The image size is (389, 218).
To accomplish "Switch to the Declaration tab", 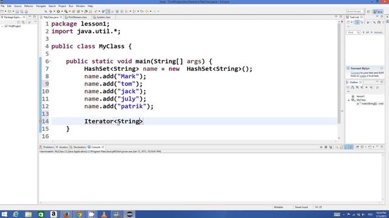I will [x=78, y=147].
